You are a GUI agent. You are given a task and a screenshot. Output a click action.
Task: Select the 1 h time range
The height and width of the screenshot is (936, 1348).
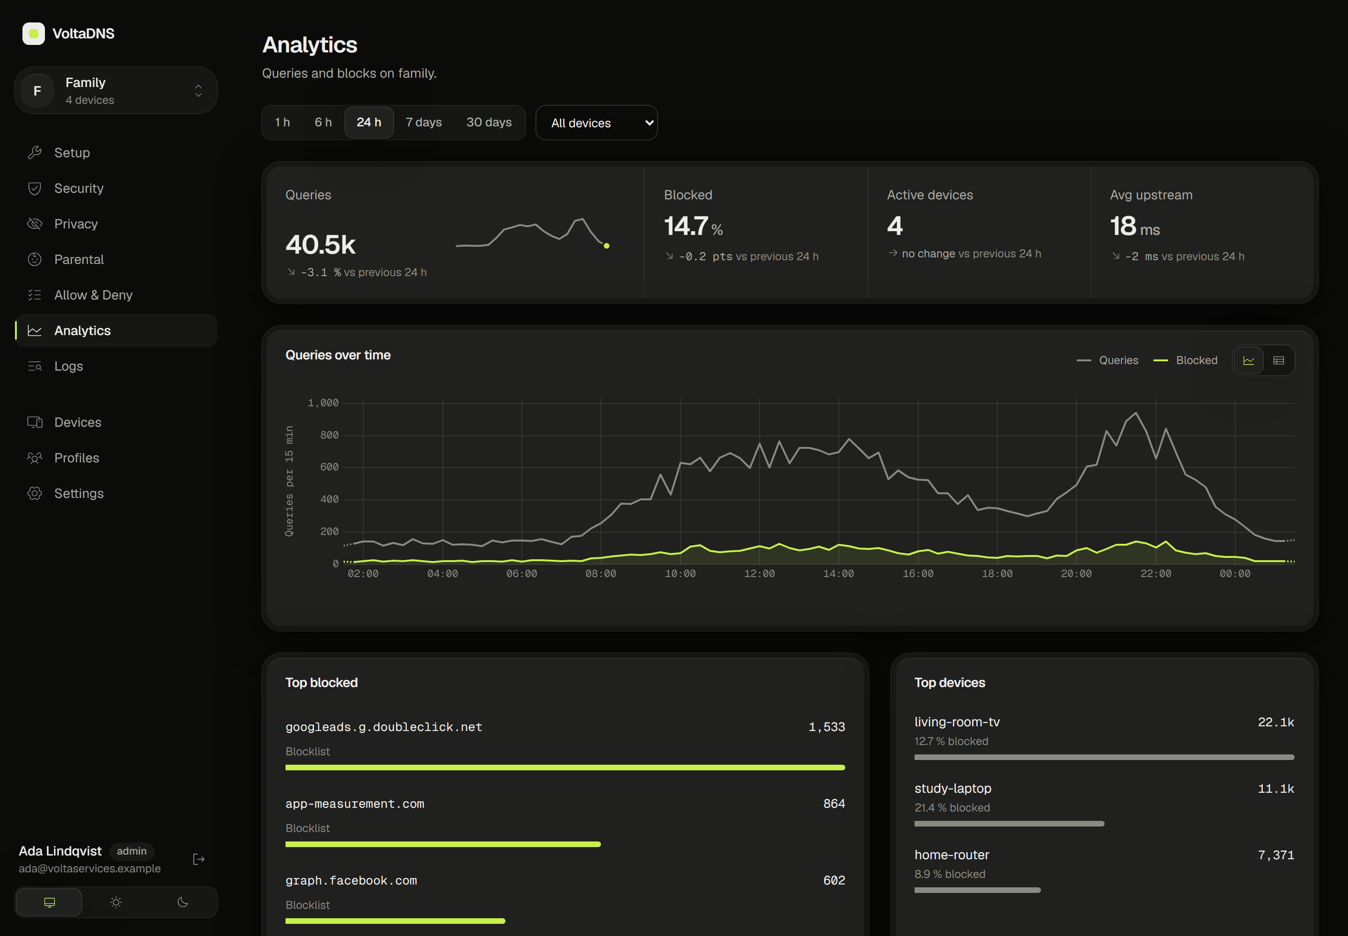[282, 122]
